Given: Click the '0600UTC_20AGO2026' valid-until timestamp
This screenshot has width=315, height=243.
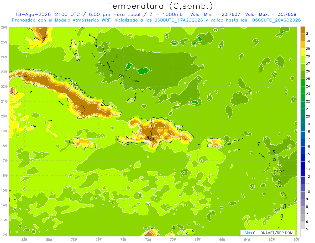Looking at the screenshot, I should click(277, 20).
